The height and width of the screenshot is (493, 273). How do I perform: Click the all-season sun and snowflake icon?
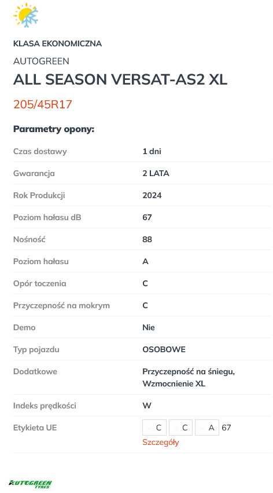click(25, 15)
